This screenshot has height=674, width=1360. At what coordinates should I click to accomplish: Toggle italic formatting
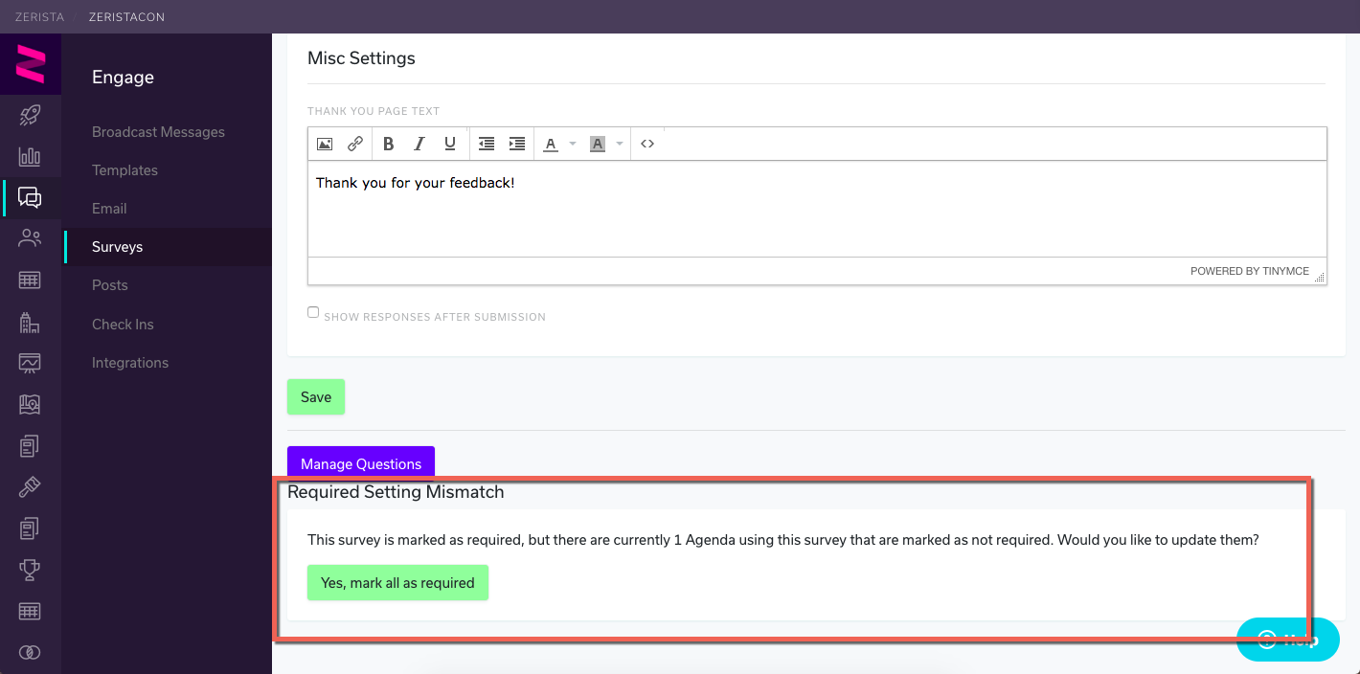[x=419, y=144]
